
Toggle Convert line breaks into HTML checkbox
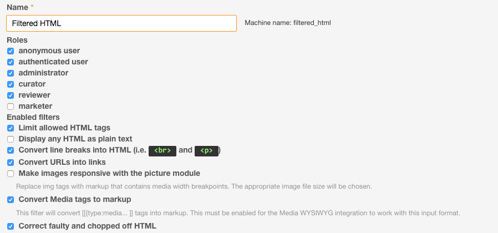11,150
